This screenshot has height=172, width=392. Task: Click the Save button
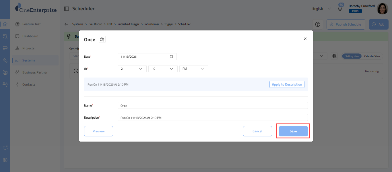(293, 131)
